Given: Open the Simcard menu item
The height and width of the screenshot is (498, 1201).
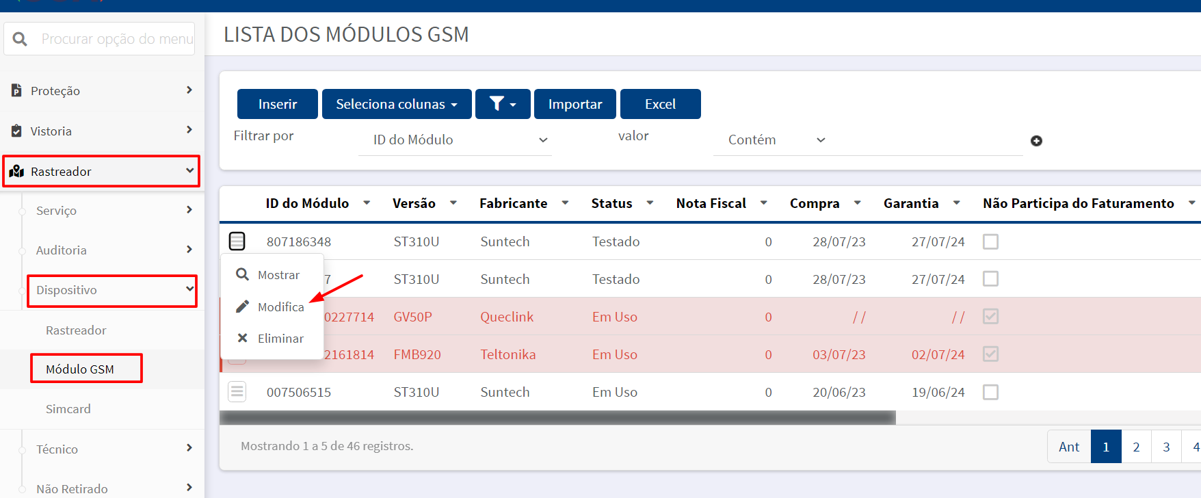Looking at the screenshot, I should (x=68, y=409).
